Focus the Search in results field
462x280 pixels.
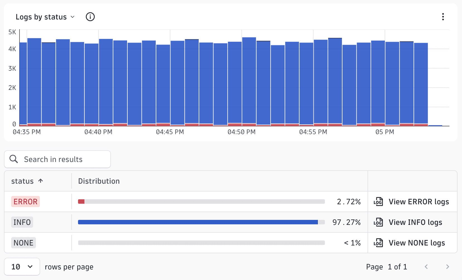pyautogui.click(x=57, y=159)
